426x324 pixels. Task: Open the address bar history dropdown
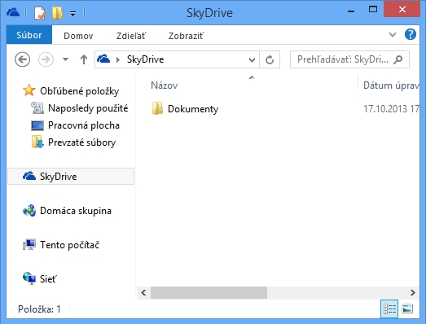coord(252,59)
